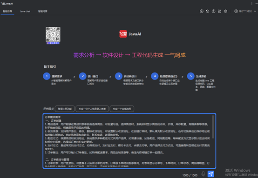This screenshot has height=178, width=258.
Task: Click the edit/feedback pencil icon
Action: 219,11
